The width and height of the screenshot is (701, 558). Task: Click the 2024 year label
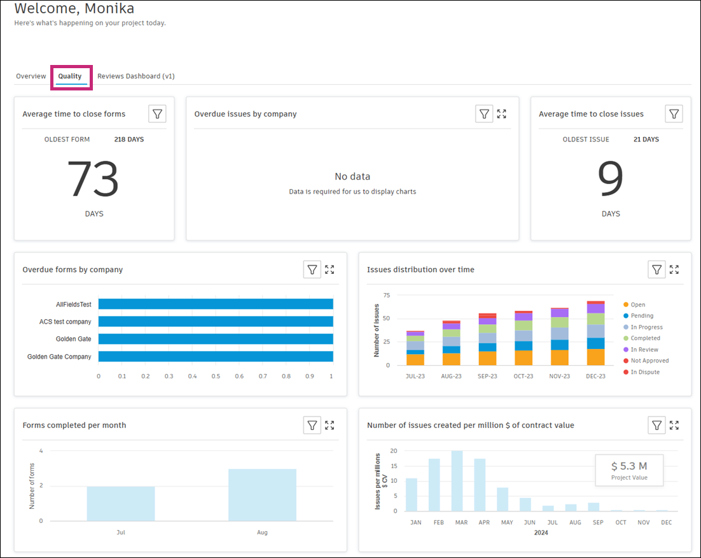pos(541,533)
